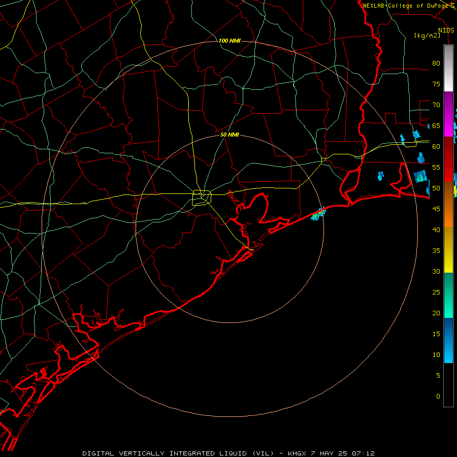Click the "75" value on the VIL scale
Image resolution: width=457 pixels, height=457 pixels.
(x=436, y=84)
